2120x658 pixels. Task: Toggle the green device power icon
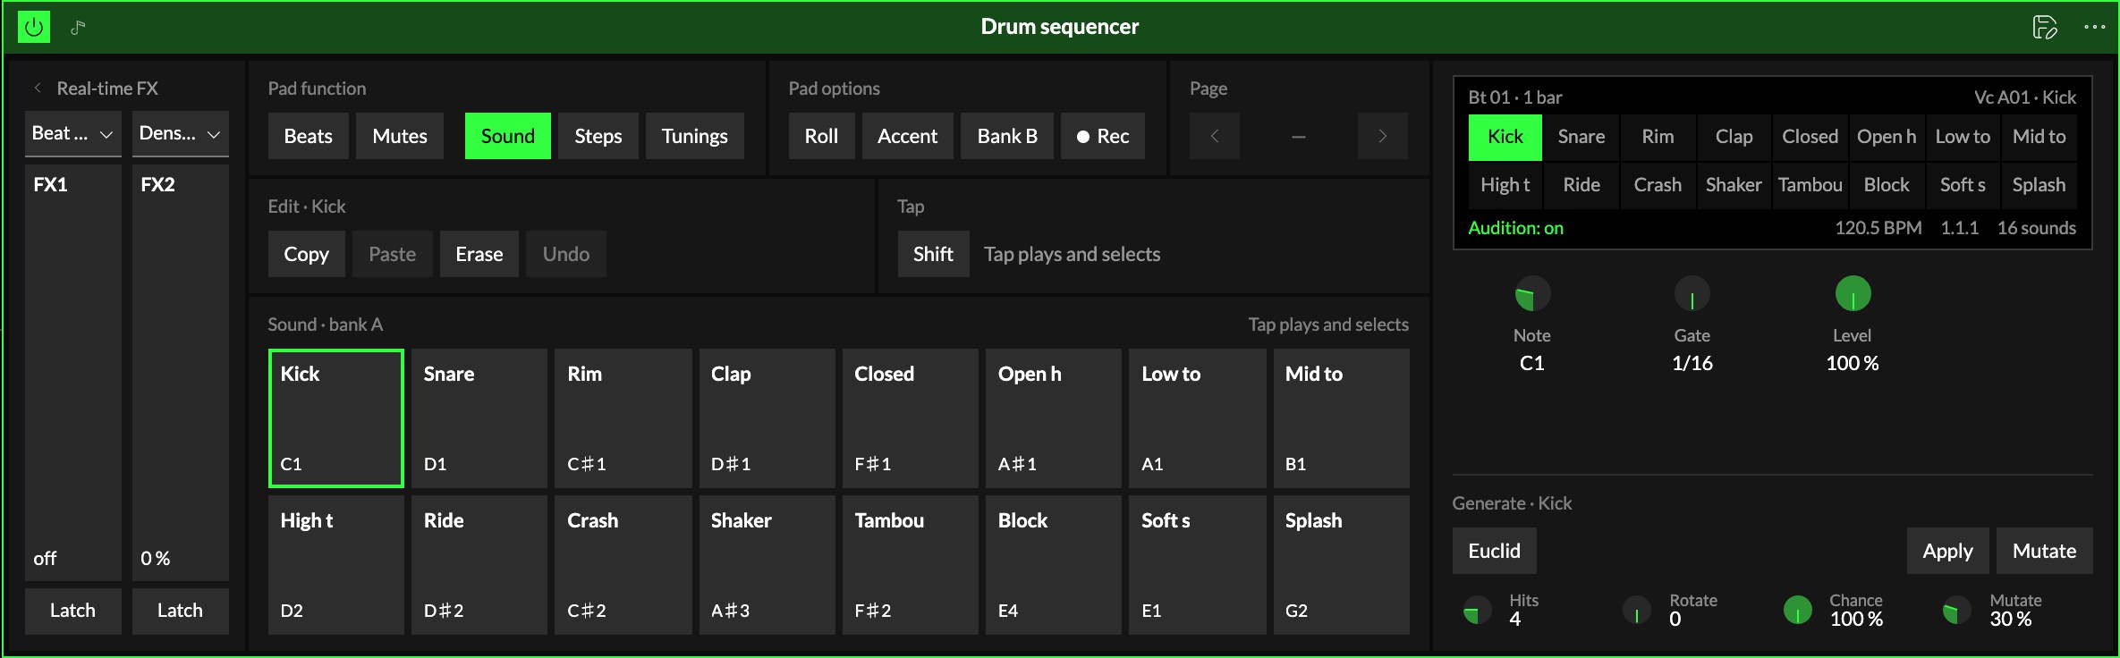[x=34, y=27]
